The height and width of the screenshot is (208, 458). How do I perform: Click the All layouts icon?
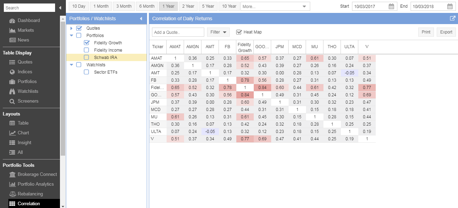(x=13, y=153)
